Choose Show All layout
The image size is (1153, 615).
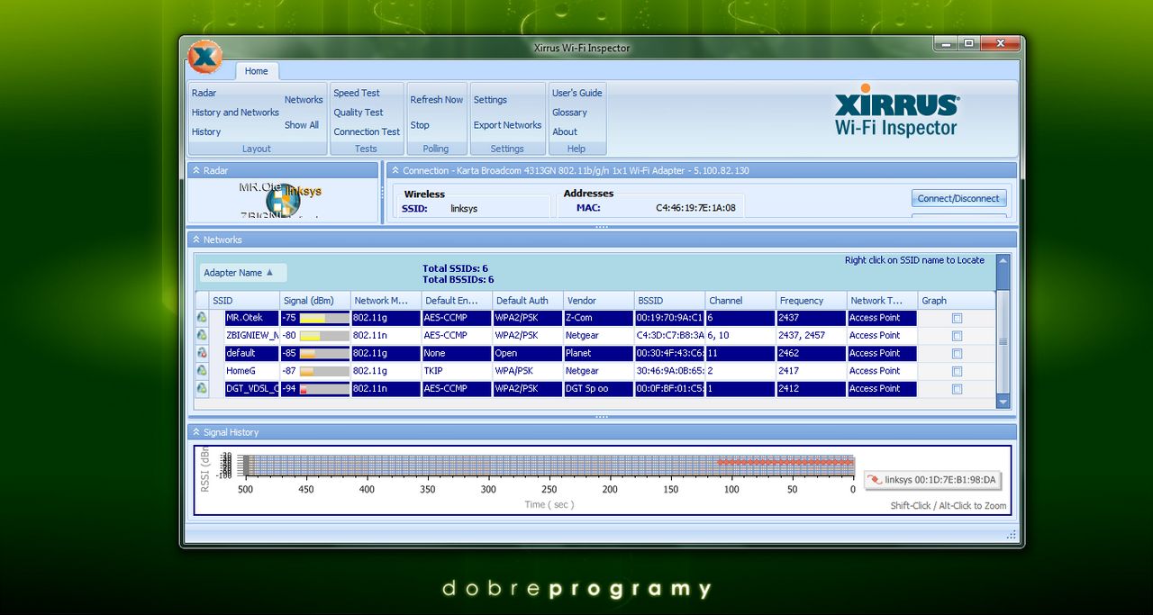tap(302, 125)
